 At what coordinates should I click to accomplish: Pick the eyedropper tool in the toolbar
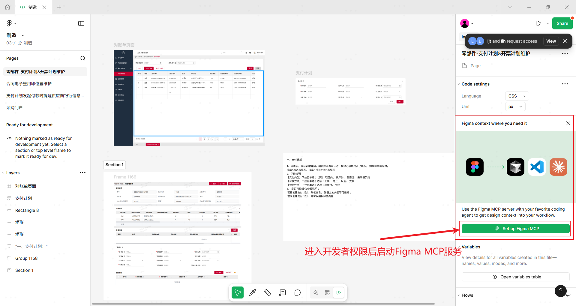click(x=253, y=292)
